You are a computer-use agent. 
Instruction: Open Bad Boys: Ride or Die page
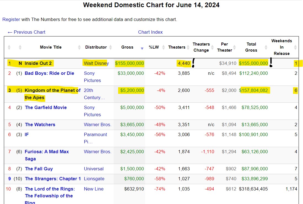tap(49, 73)
